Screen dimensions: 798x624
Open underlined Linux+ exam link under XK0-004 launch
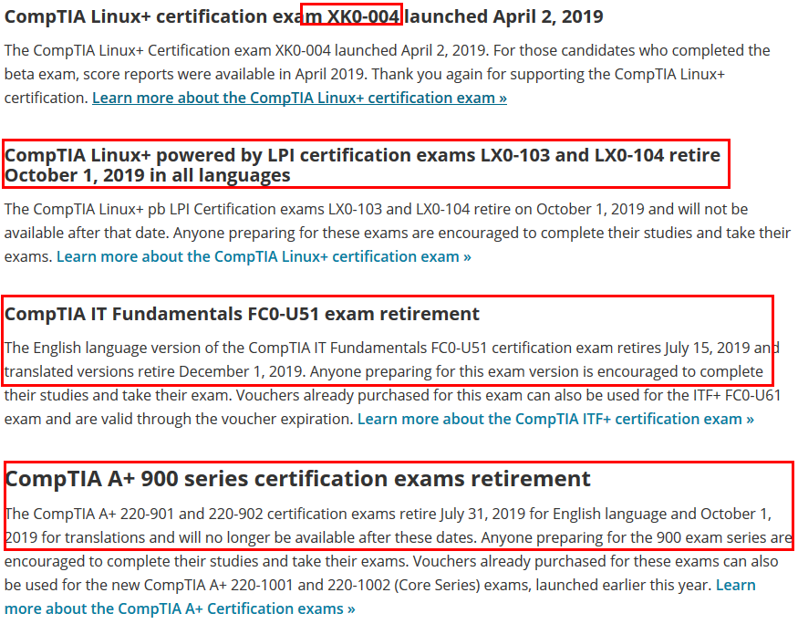pos(299,98)
